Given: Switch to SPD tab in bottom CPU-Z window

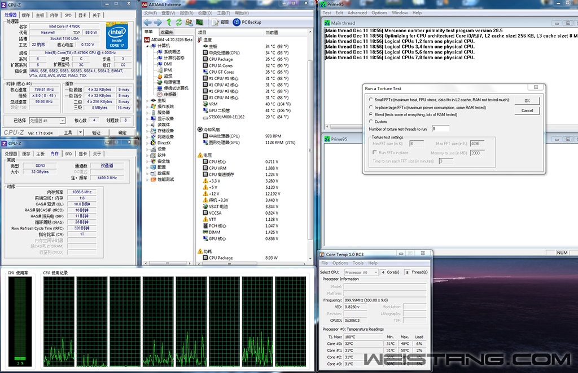Looking at the screenshot, I should click(x=68, y=154).
